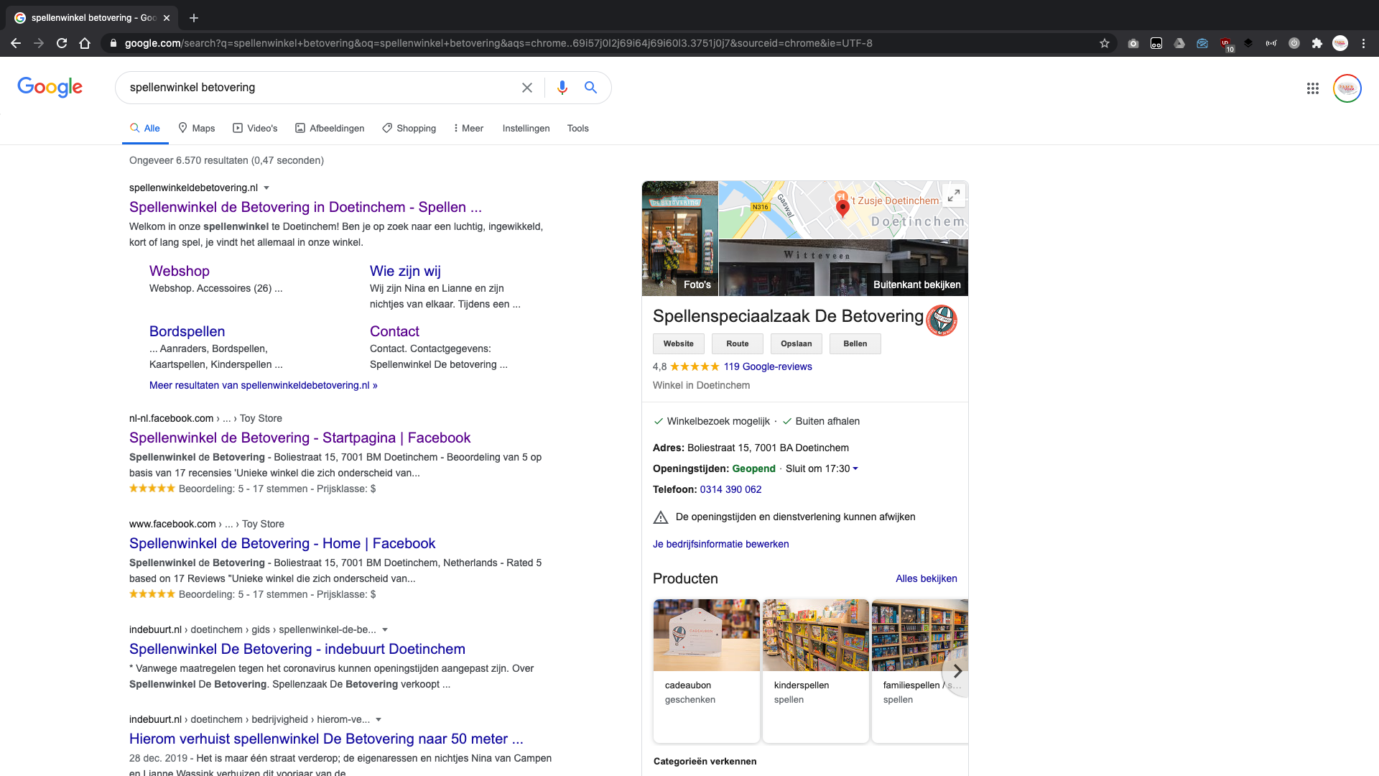Expand the map to full view
Viewport: 1379px width, 776px height.
[x=954, y=195]
